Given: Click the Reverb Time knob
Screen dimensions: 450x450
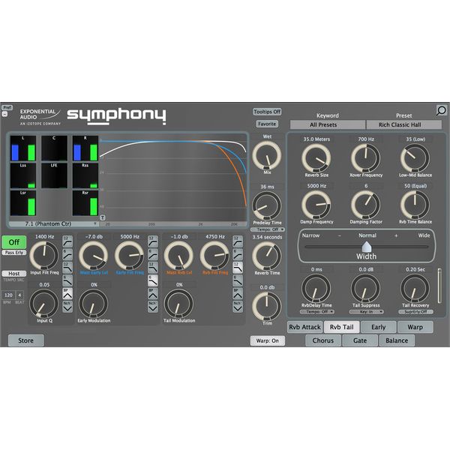Looking at the screenshot, I should tap(266, 256).
